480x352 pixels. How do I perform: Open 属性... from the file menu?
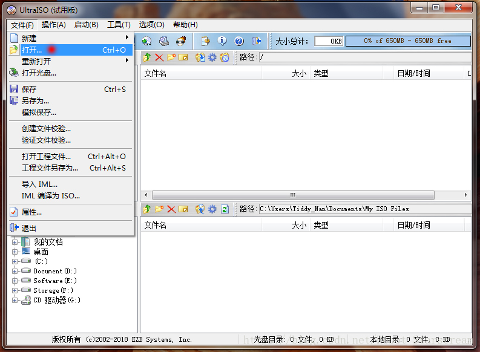pos(71,212)
